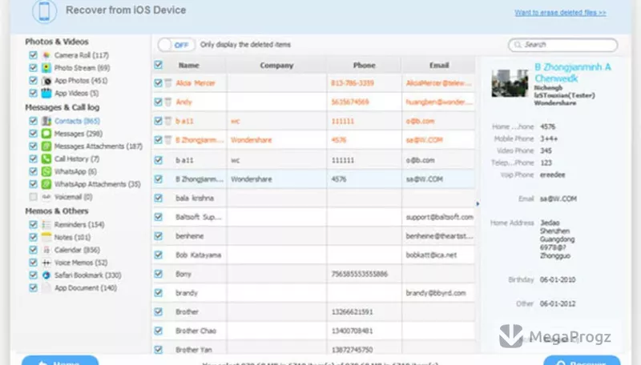Click the Reminders list icon
Image resolution: width=641 pixels, height=365 pixels.
pos(46,225)
